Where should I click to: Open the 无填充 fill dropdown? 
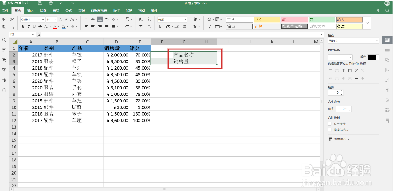pyautogui.click(x=353, y=41)
